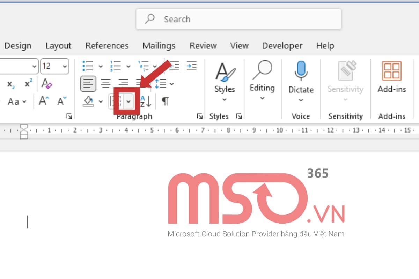
Task: Open the Shading color dropdown arrow
Action: click(x=101, y=101)
